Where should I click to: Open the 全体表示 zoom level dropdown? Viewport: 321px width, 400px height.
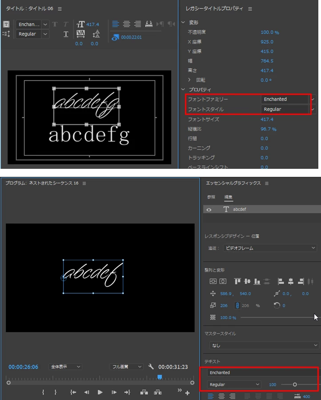point(65,367)
